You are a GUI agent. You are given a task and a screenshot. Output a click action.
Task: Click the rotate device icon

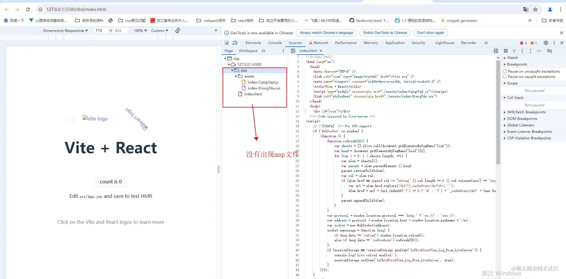(x=178, y=30)
